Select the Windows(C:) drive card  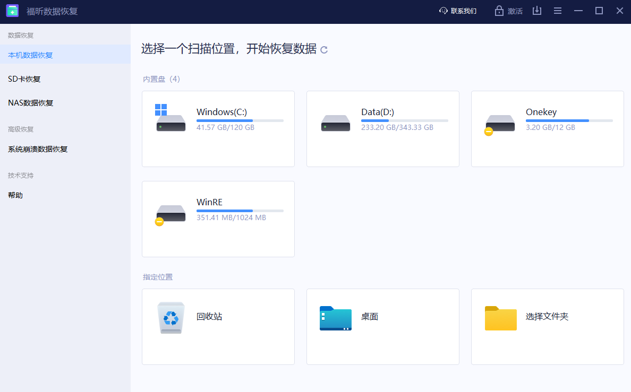[x=218, y=128]
